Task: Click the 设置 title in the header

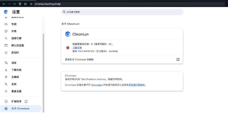Action: coord(16,12)
